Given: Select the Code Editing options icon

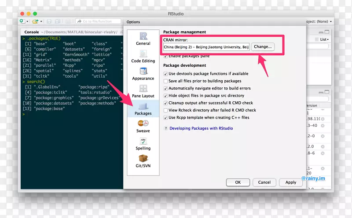Looking at the screenshot, I should point(143,56).
